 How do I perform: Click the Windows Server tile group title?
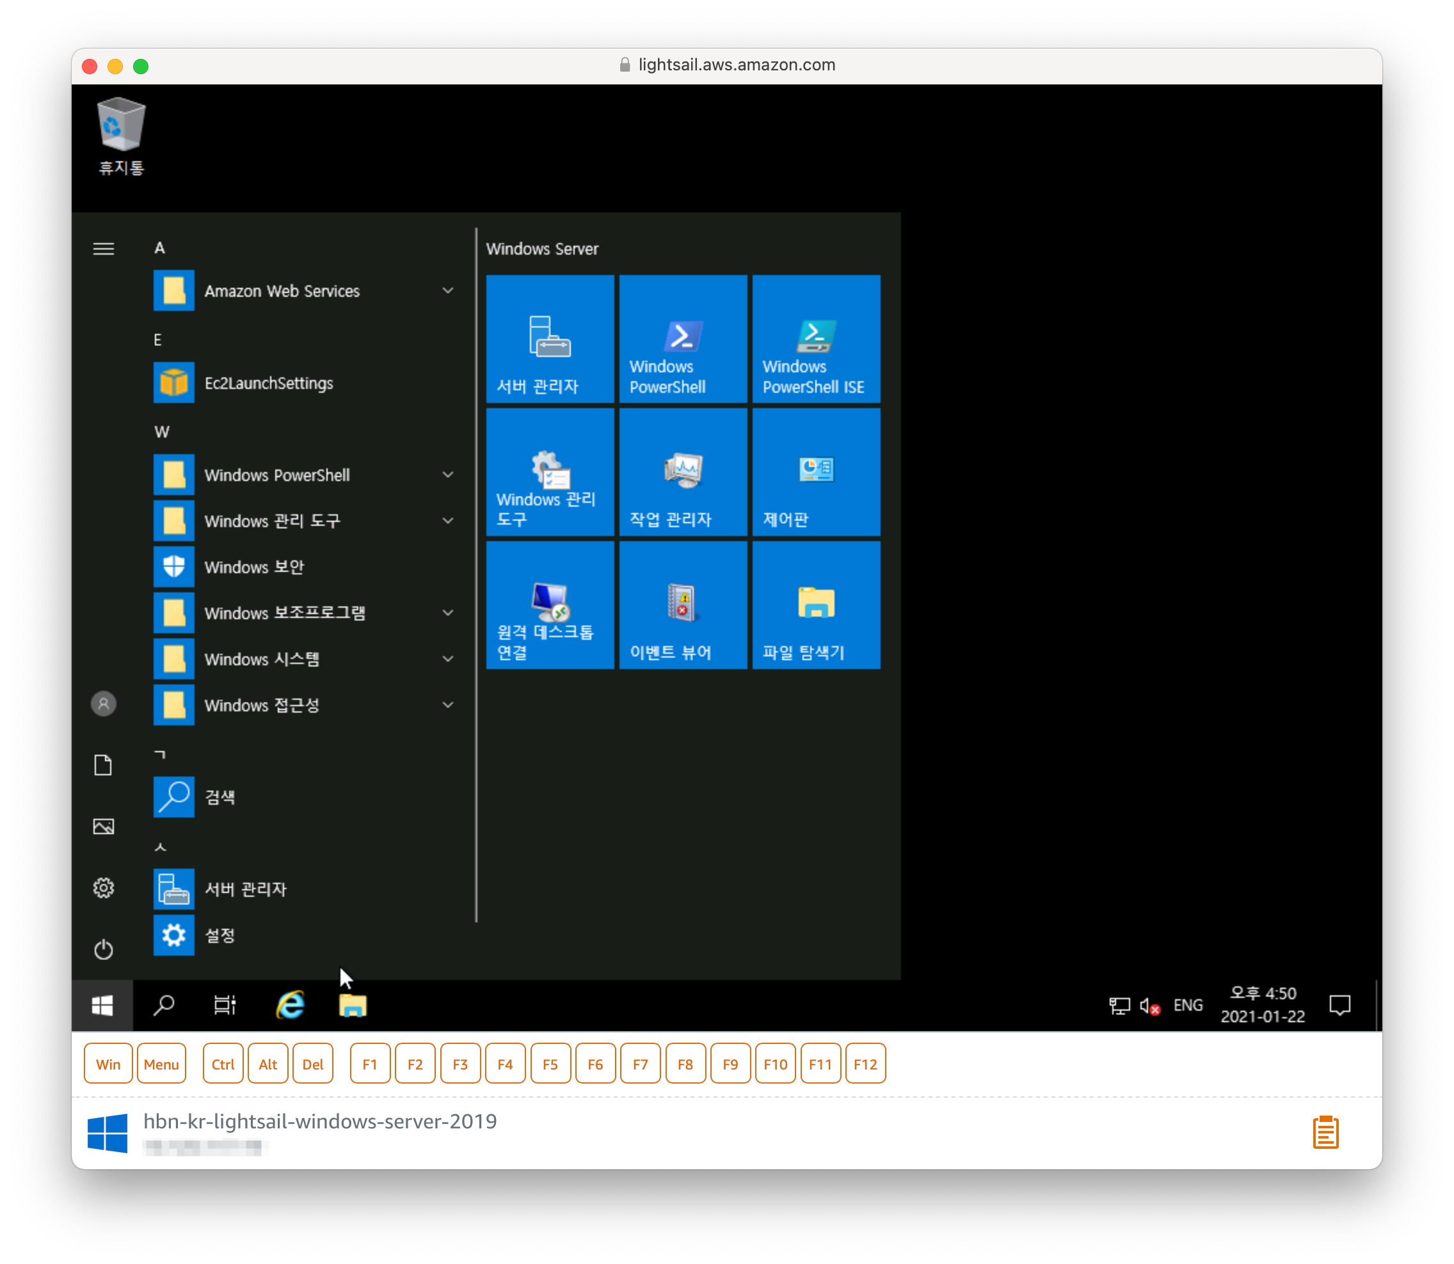click(x=542, y=249)
